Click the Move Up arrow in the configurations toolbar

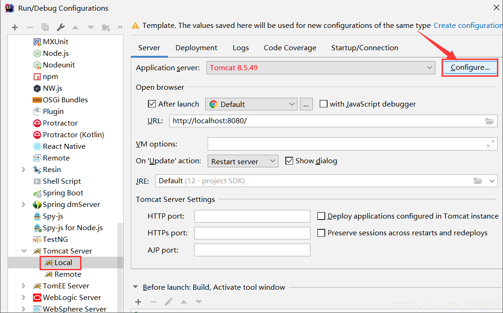(x=75, y=27)
